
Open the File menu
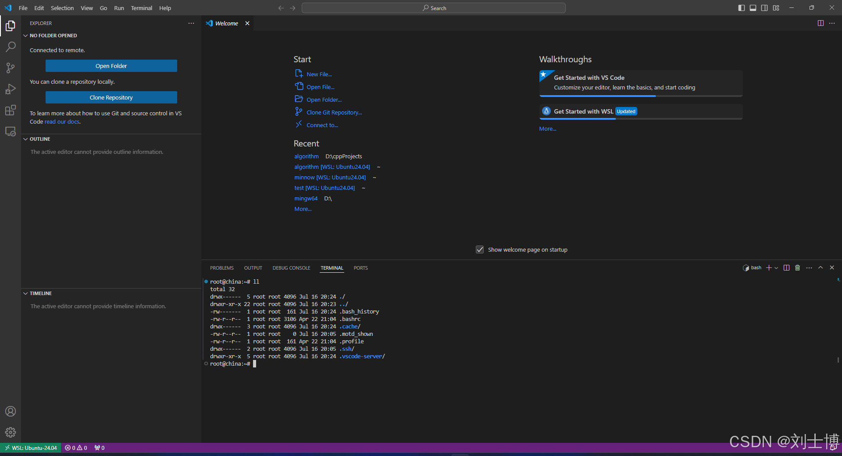pos(23,8)
